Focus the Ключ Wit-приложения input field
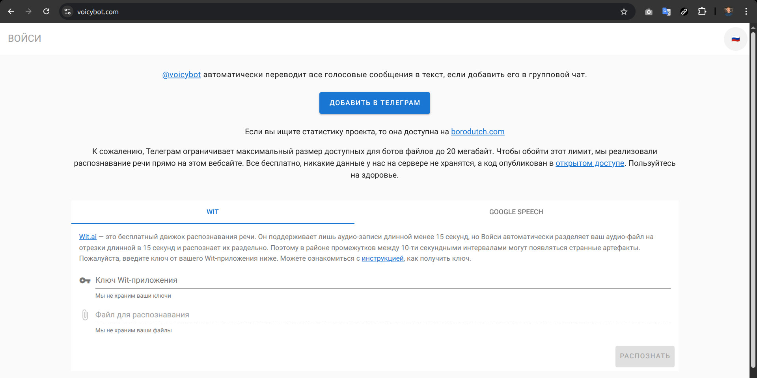 (382, 280)
